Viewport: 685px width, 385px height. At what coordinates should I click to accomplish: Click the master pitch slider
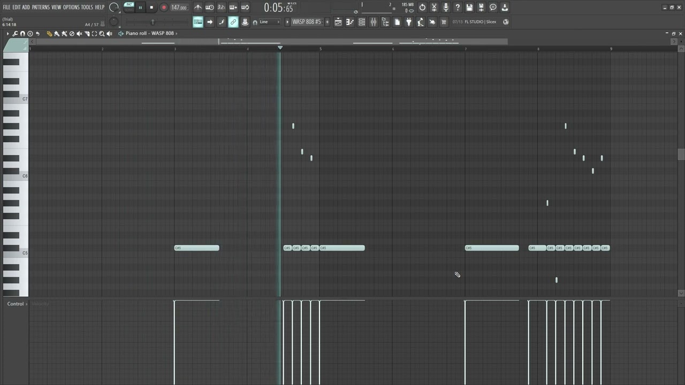coord(153,22)
